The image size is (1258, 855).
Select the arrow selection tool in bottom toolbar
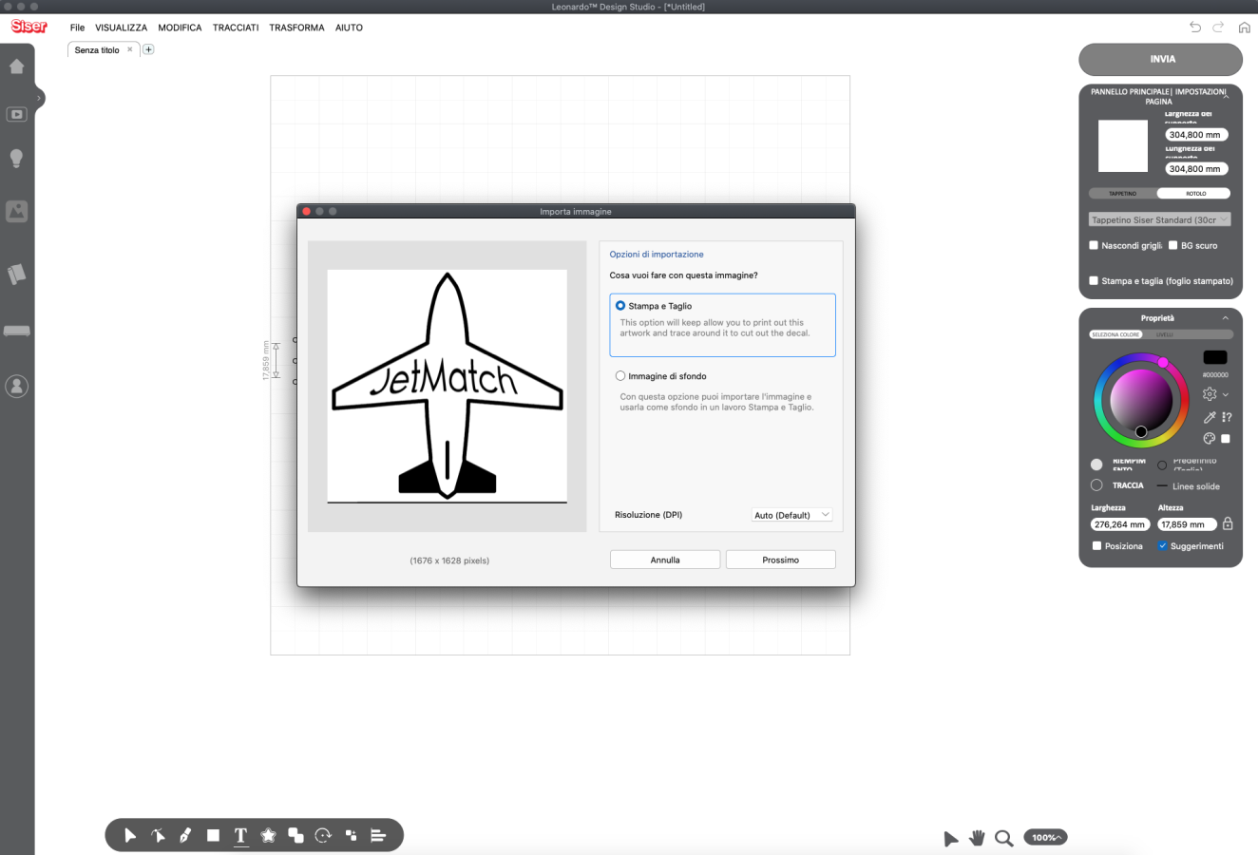click(x=130, y=836)
